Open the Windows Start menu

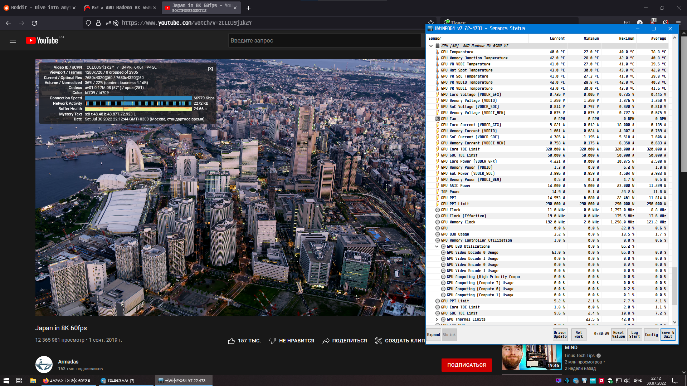pos(6,381)
